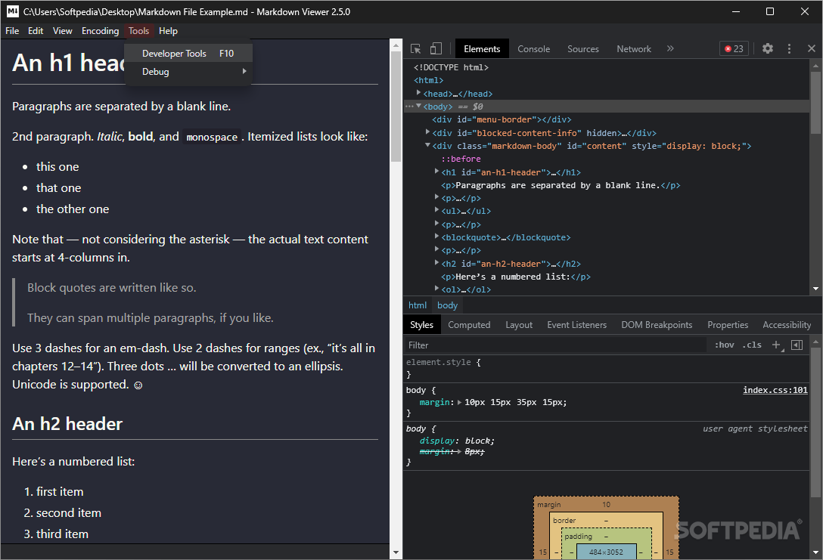Open the Debug submenu
Image resolution: width=823 pixels, height=560 pixels.
(x=188, y=72)
